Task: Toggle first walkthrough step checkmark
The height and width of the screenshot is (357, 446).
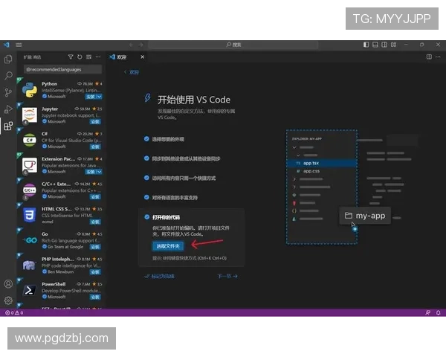Action: (x=146, y=139)
